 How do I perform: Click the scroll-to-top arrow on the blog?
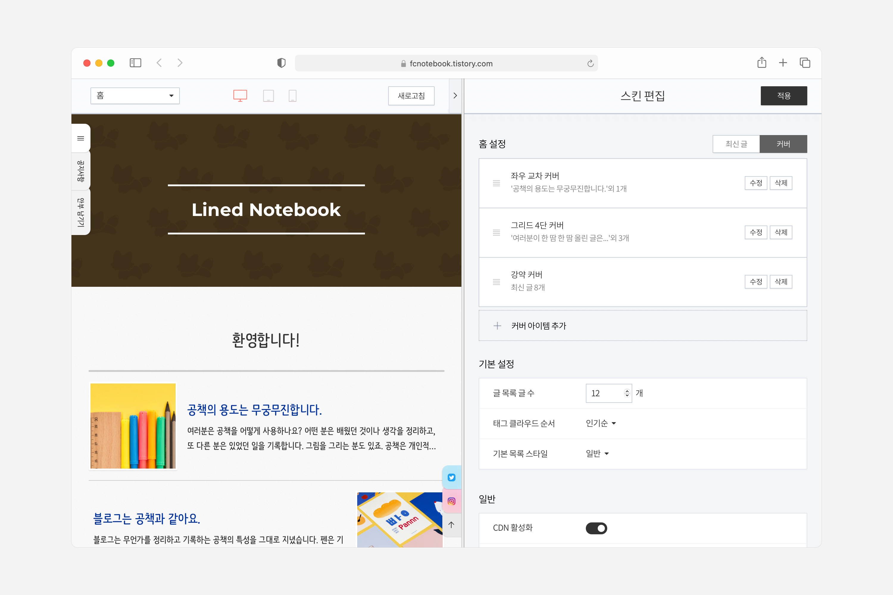coord(452,525)
